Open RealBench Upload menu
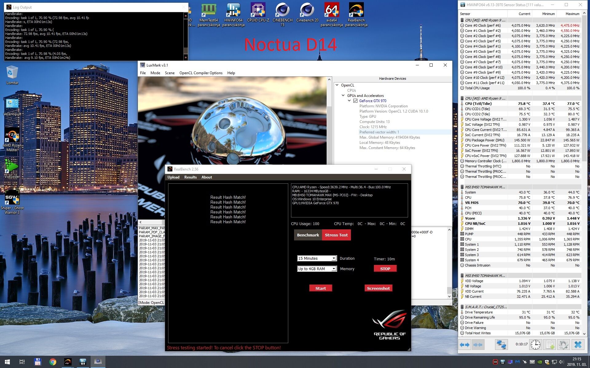This screenshot has width=590, height=368. click(x=173, y=177)
